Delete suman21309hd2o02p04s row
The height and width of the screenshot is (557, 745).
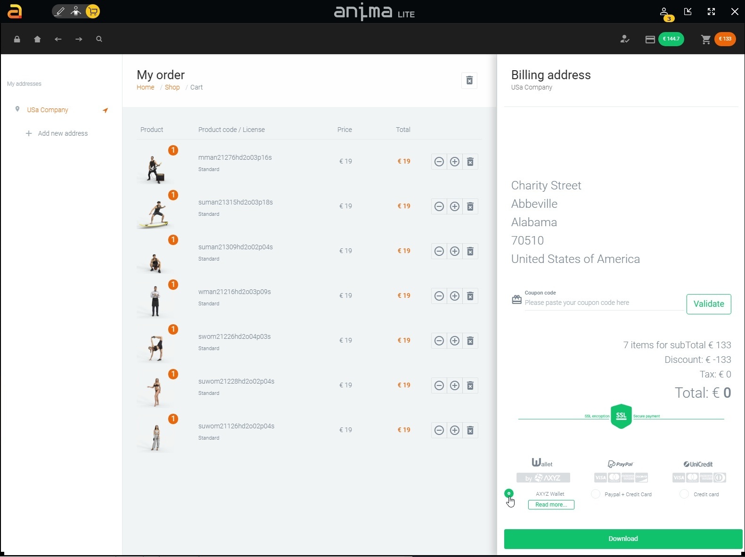(470, 251)
